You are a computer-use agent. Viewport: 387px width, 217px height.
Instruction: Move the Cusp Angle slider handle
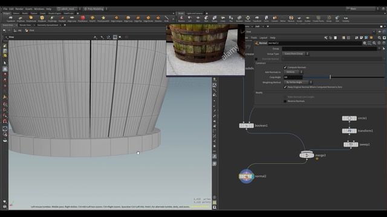coord(330,77)
